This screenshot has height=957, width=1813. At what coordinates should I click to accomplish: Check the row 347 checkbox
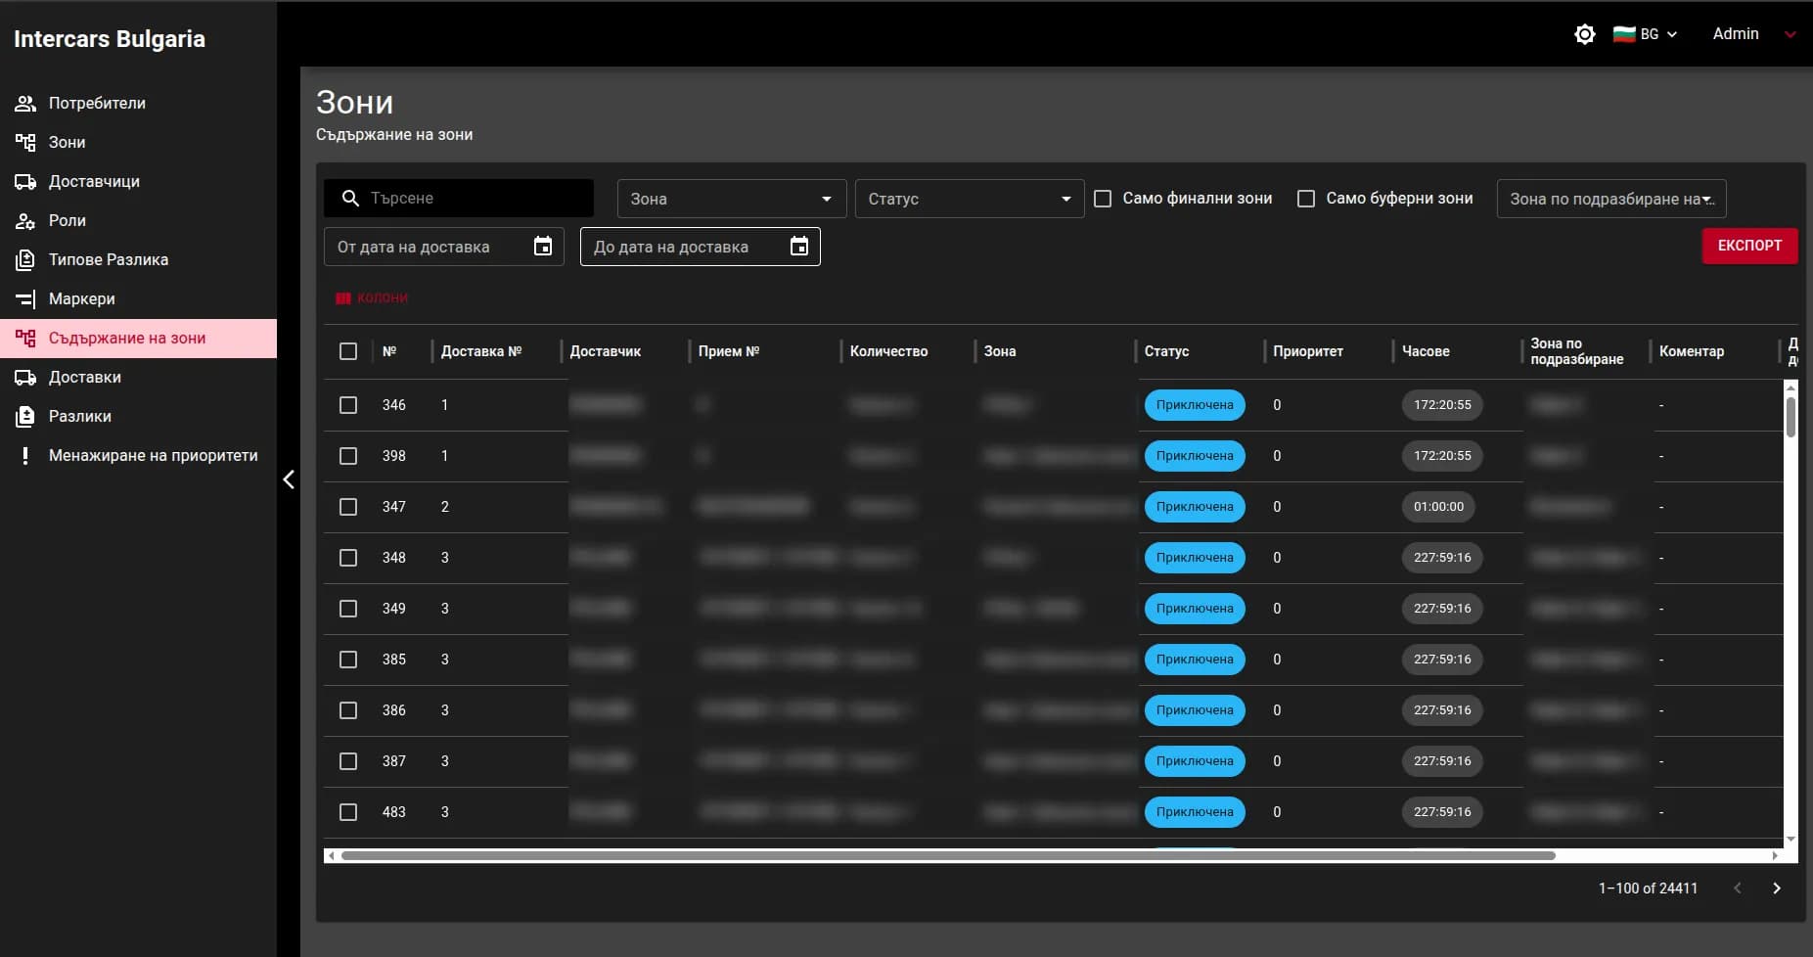[348, 507]
